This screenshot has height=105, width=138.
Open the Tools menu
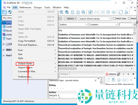tap(47, 7)
